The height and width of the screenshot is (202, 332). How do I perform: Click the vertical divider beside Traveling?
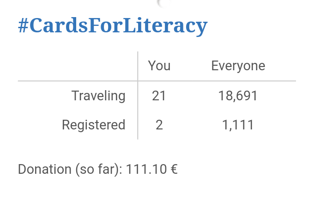pyautogui.click(x=138, y=96)
